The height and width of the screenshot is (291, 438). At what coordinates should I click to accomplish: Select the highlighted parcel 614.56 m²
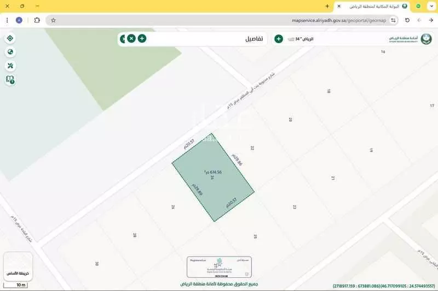click(214, 177)
